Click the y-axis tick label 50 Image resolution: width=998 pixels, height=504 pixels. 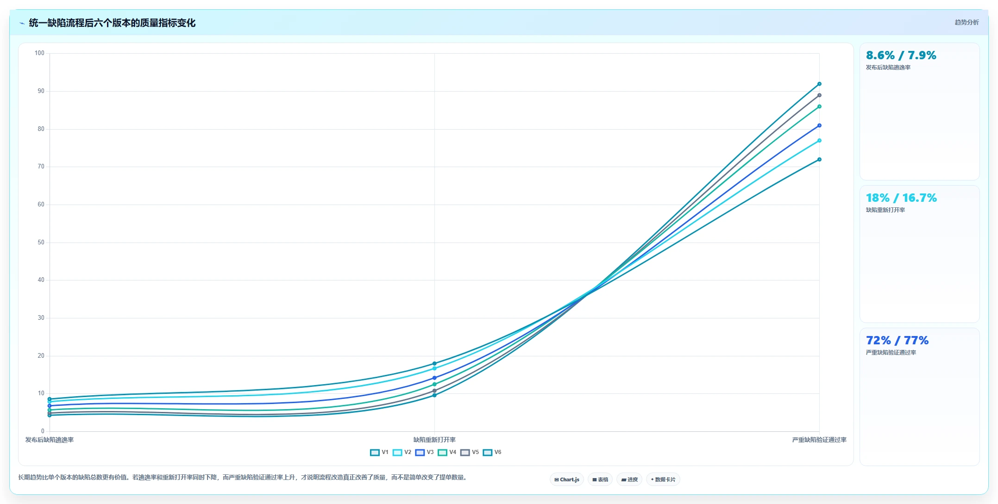coord(41,243)
